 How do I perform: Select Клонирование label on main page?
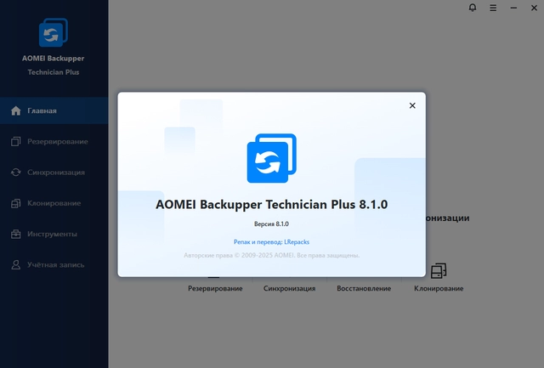pyautogui.click(x=439, y=288)
